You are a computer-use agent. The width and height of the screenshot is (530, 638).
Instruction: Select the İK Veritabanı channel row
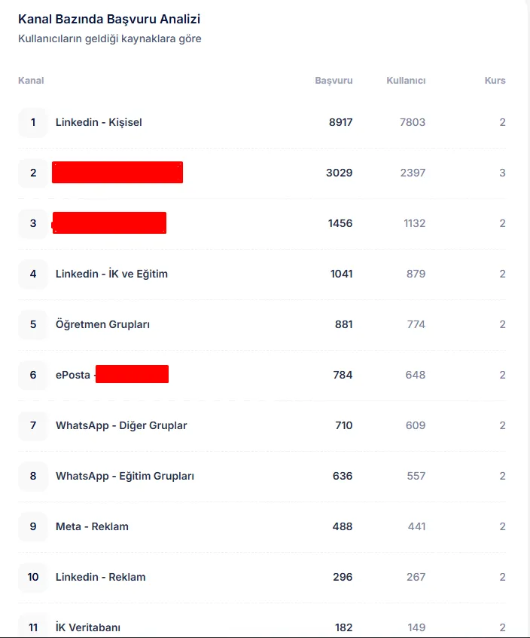point(88,627)
